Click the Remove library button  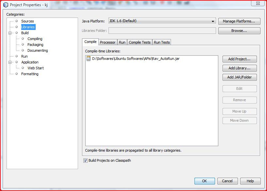(x=240, y=100)
